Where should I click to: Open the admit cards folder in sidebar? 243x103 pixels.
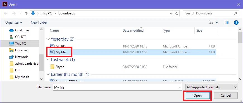[x=27, y=64]
